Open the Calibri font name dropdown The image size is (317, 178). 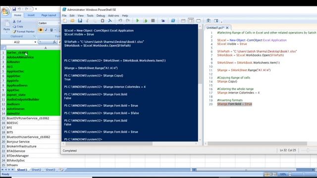pos(59,23)
